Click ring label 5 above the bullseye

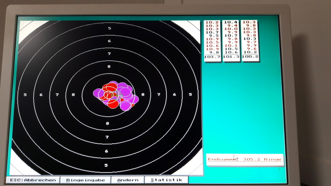(x=110, y=28)
